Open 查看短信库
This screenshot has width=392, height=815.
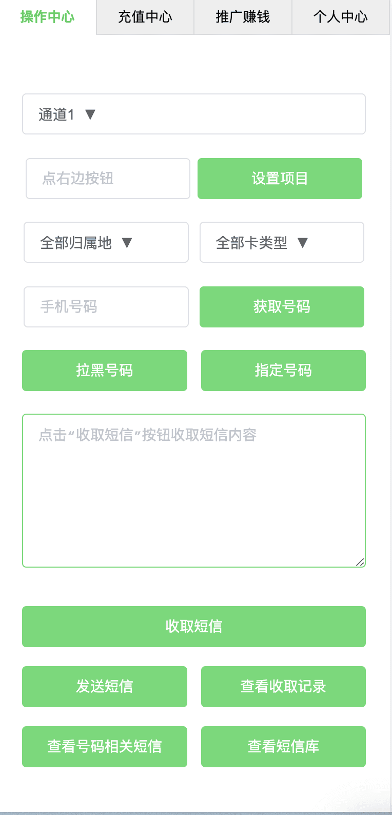tap(283, 747)
